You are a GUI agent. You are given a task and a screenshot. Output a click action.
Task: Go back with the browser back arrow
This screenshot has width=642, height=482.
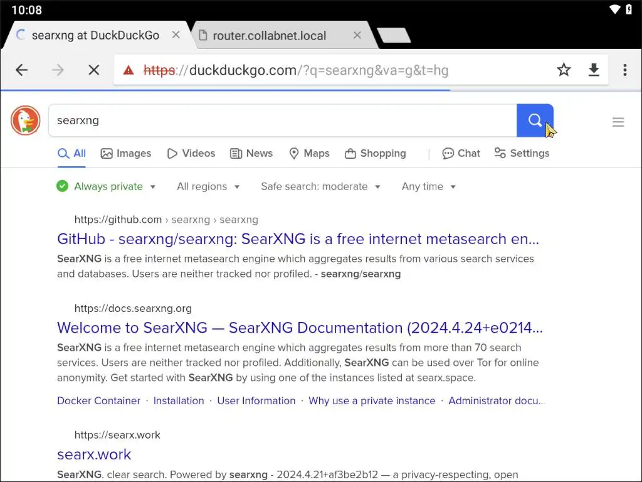coord(22,70)
